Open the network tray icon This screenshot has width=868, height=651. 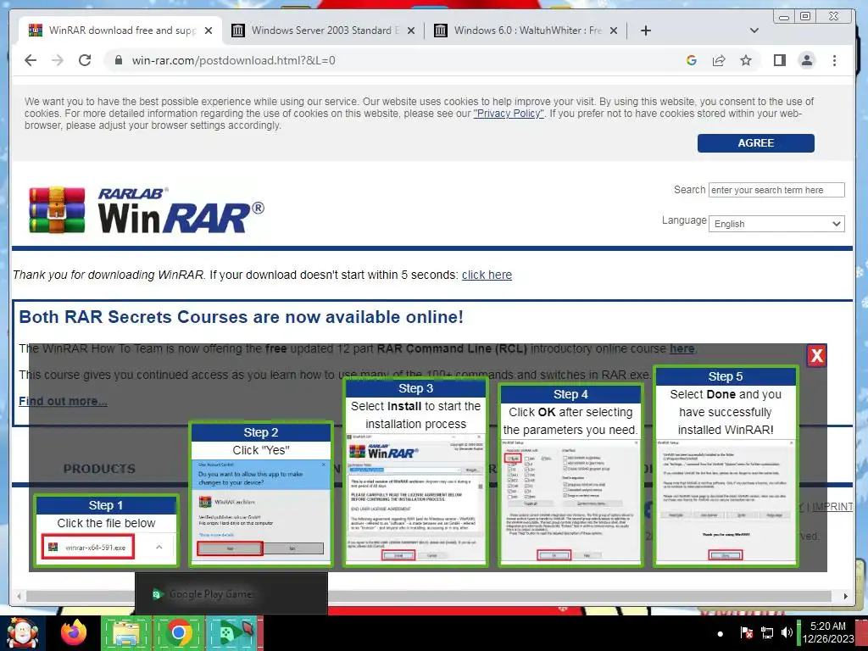coord(767,632)
